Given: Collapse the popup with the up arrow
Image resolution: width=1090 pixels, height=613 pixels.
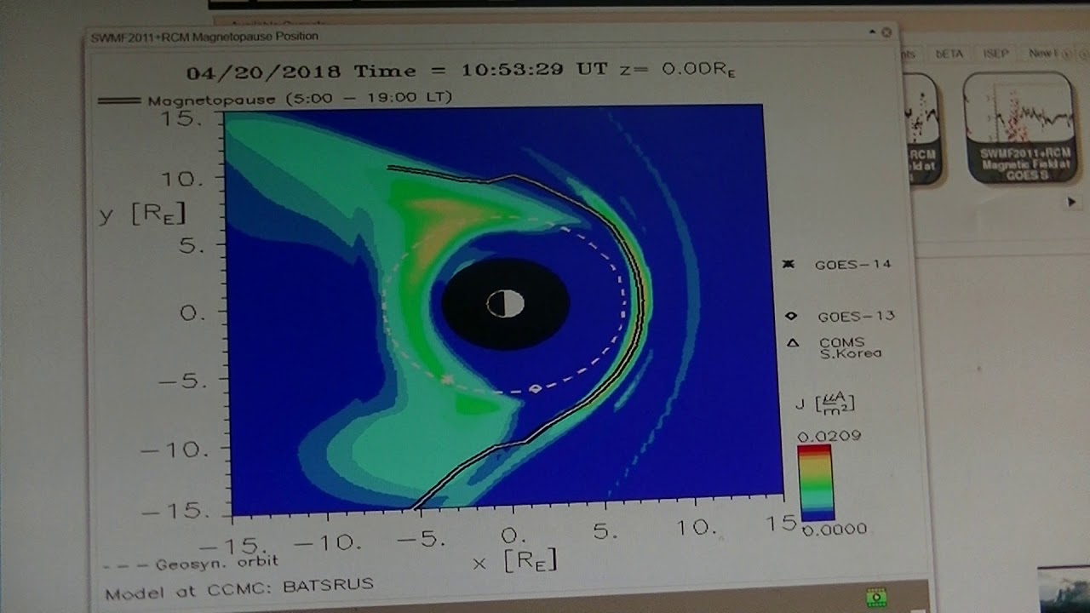Looking at the screenshot, I should (x=873, y=32).
